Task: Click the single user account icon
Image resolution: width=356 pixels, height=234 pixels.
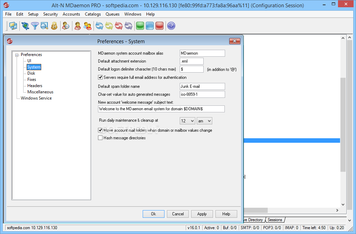Action: (78, 26)
